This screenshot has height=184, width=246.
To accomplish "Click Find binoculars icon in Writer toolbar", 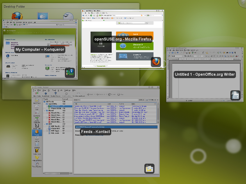I will click(227, 53).
